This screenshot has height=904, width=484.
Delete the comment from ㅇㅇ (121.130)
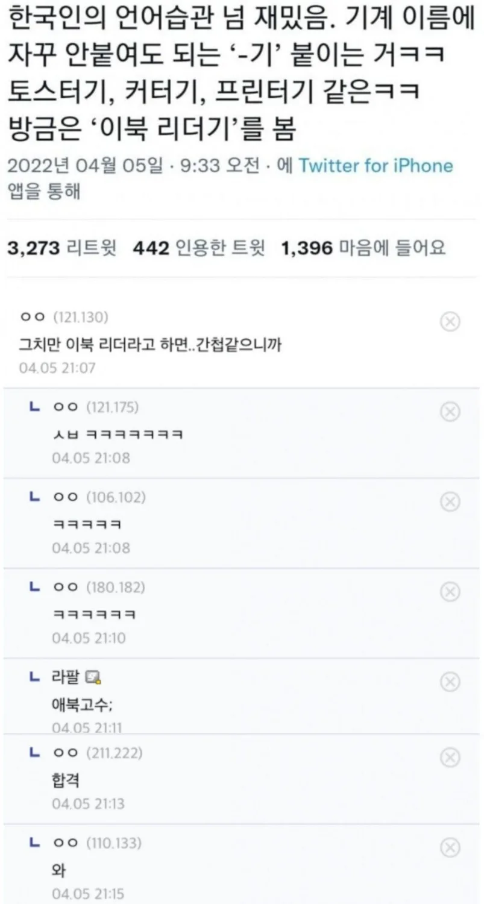coord(450,322)
